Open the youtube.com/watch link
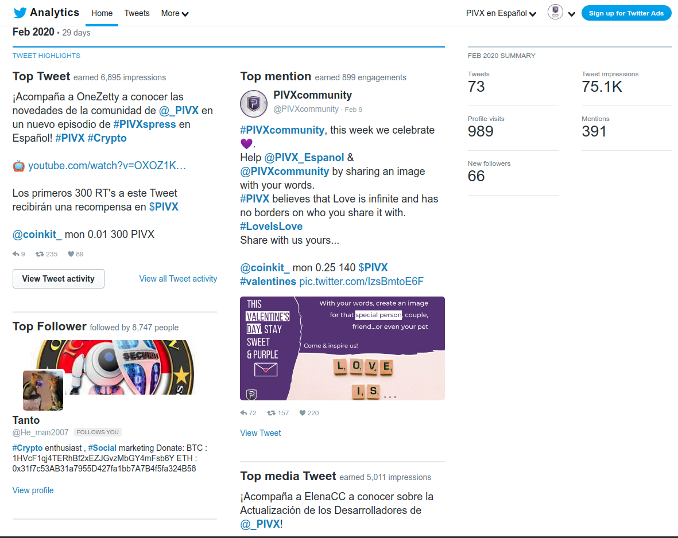678x538 pixels. click(x=107, y=166)
